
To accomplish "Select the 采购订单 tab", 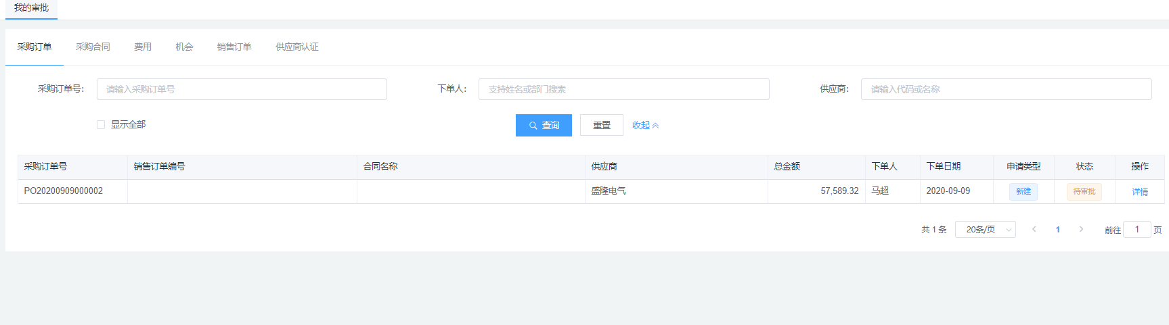I will (x=35, y=47).
